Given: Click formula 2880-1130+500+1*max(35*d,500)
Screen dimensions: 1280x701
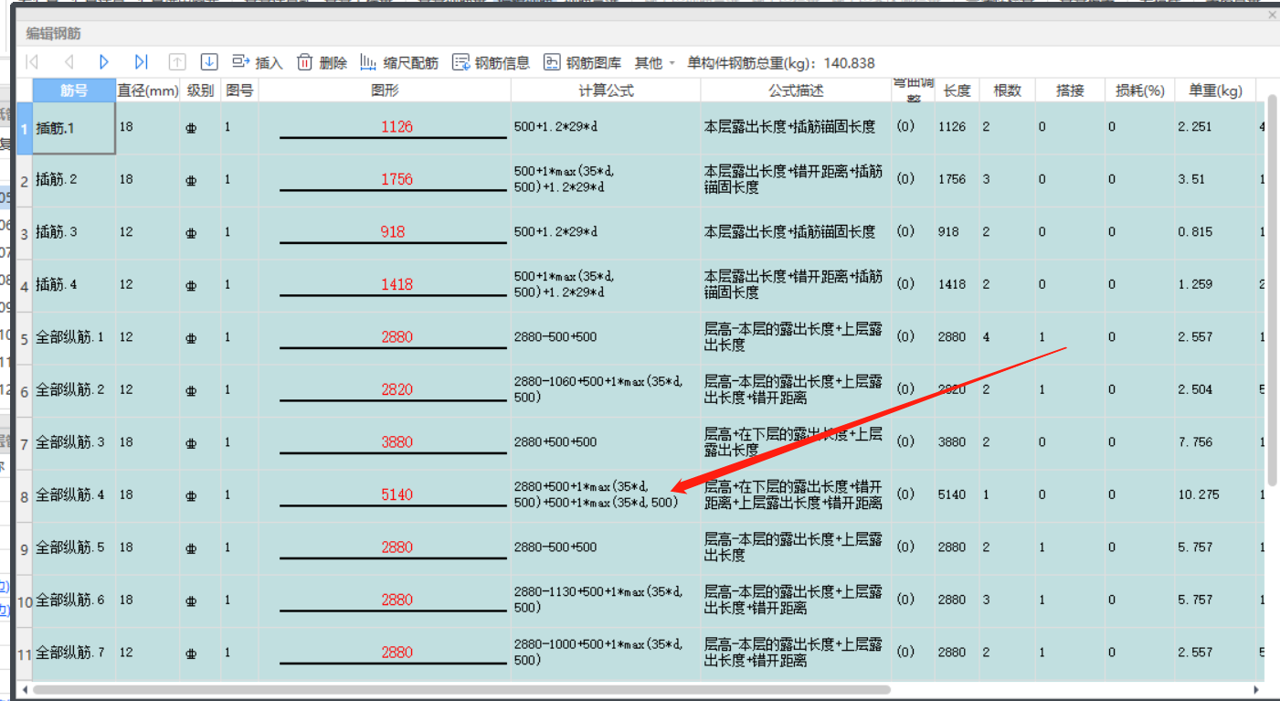Looking at the screenshot, I should [x=606, y=600].
